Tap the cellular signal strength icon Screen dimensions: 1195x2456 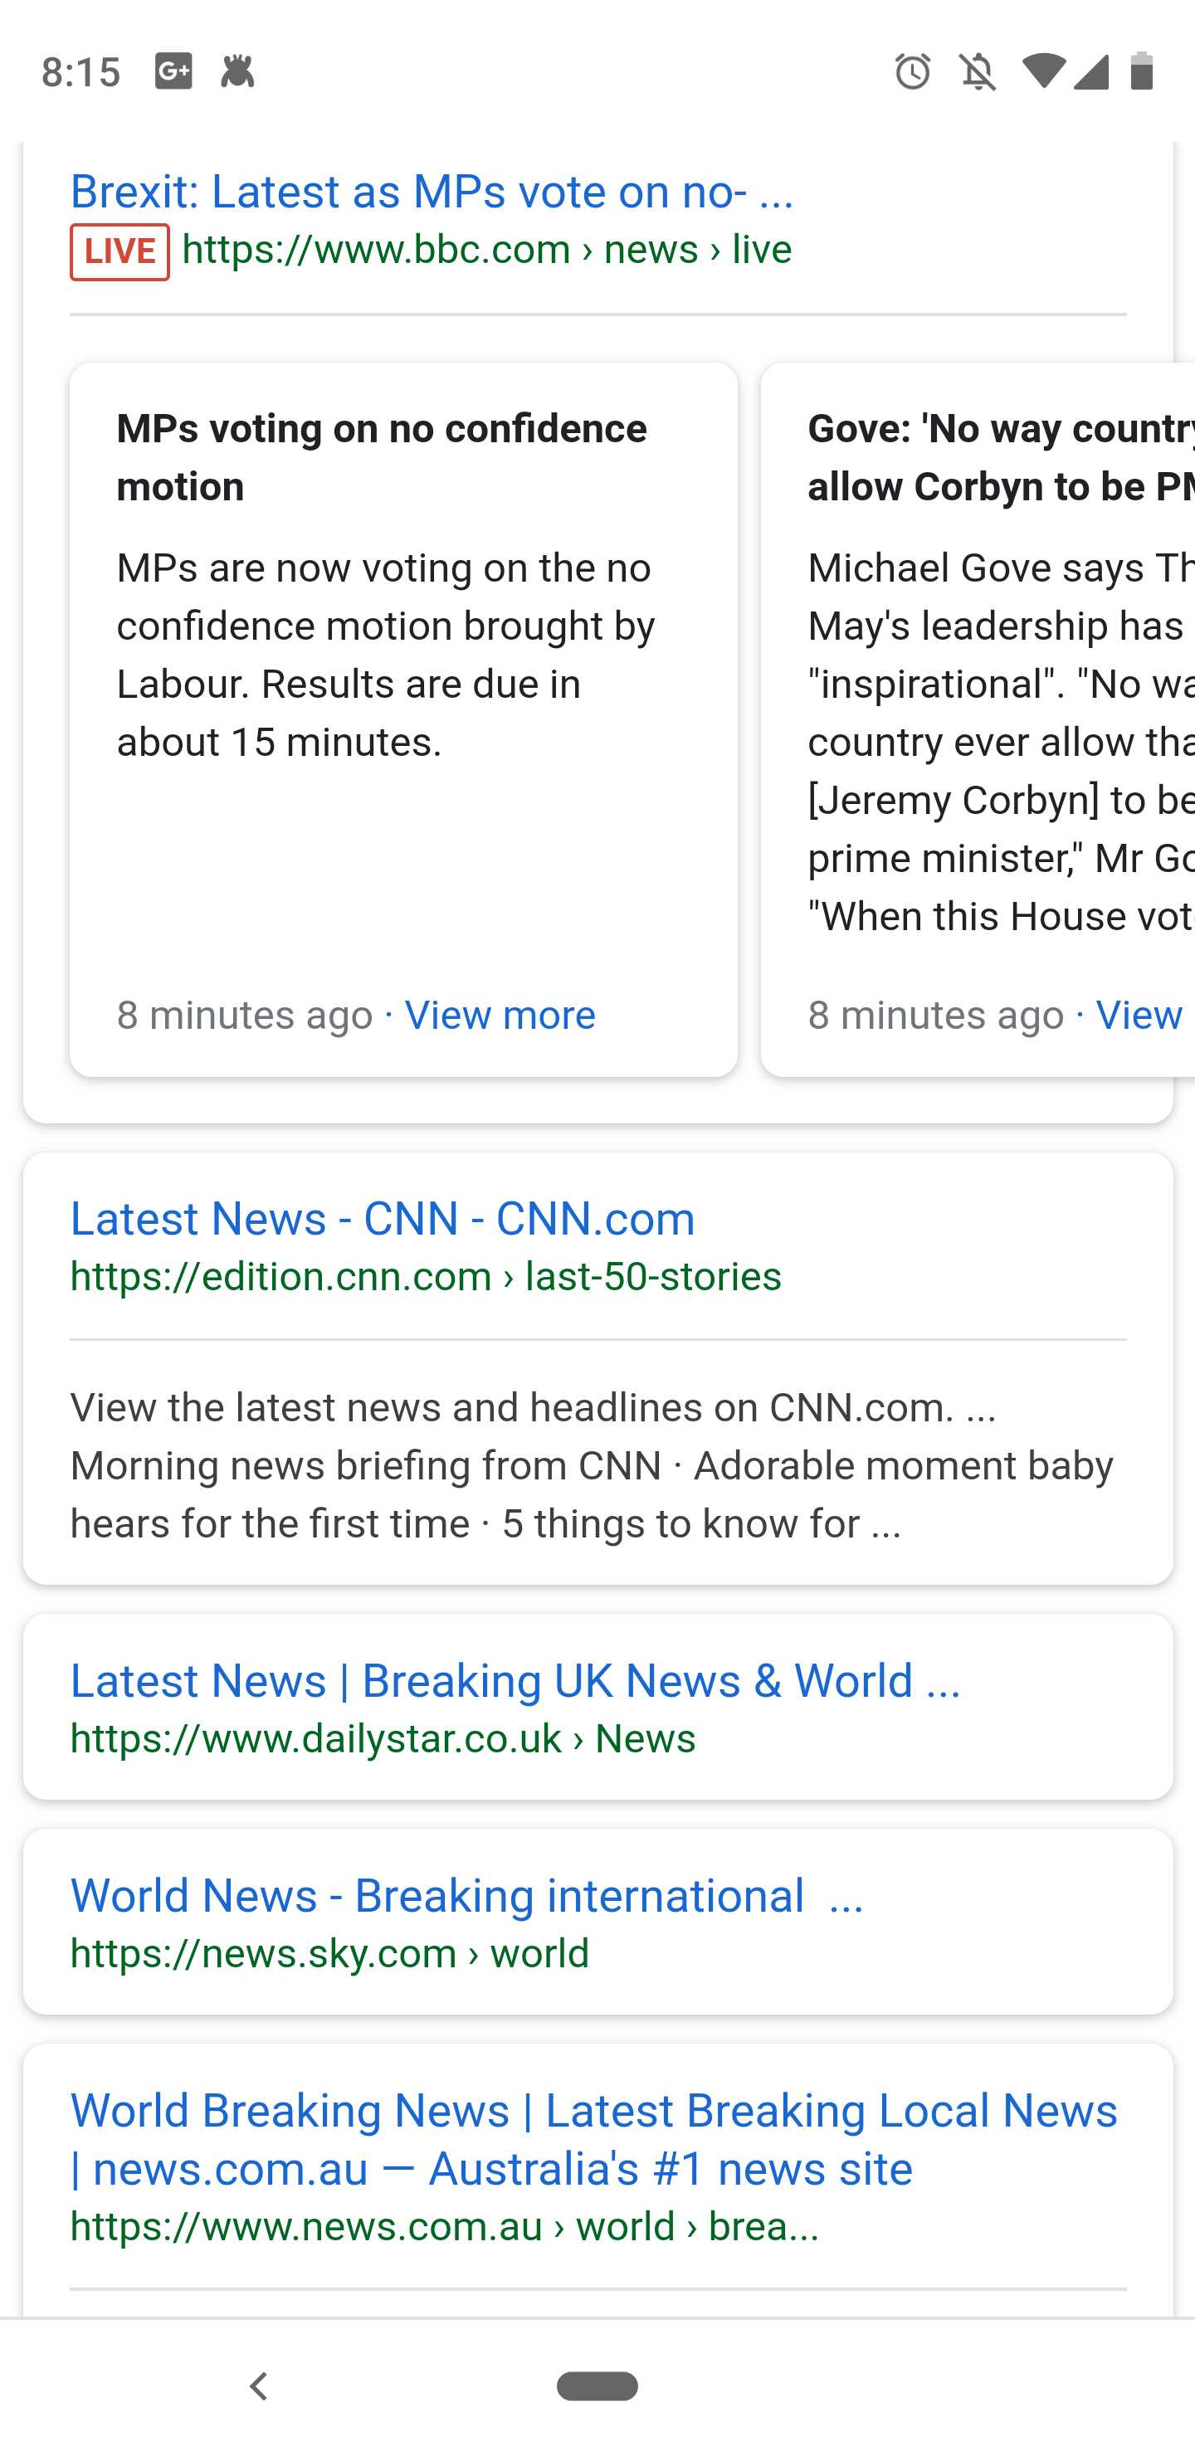tap(1091, 71)
